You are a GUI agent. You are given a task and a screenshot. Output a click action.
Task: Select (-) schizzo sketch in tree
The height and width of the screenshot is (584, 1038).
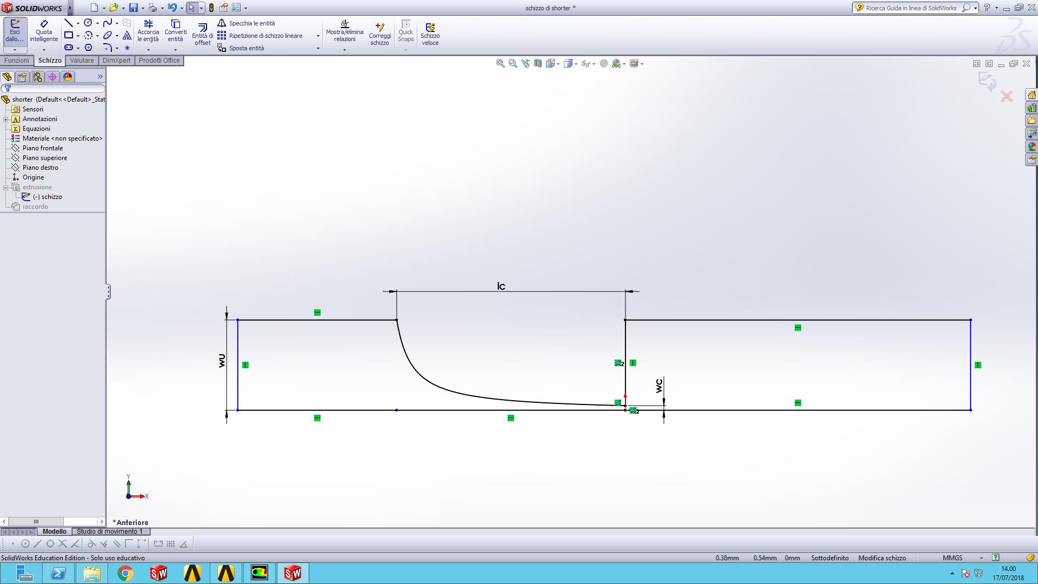pos(48,197)
